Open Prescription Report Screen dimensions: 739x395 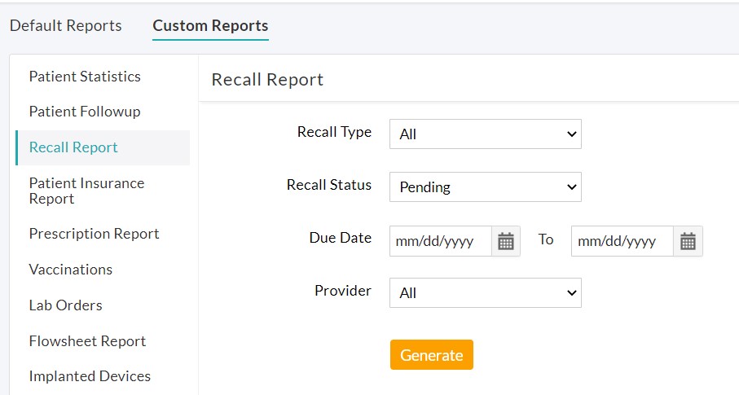pos(94,234)
